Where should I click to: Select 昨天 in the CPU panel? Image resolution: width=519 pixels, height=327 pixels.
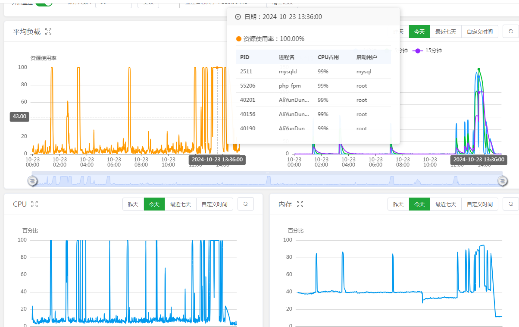point(133,204)
